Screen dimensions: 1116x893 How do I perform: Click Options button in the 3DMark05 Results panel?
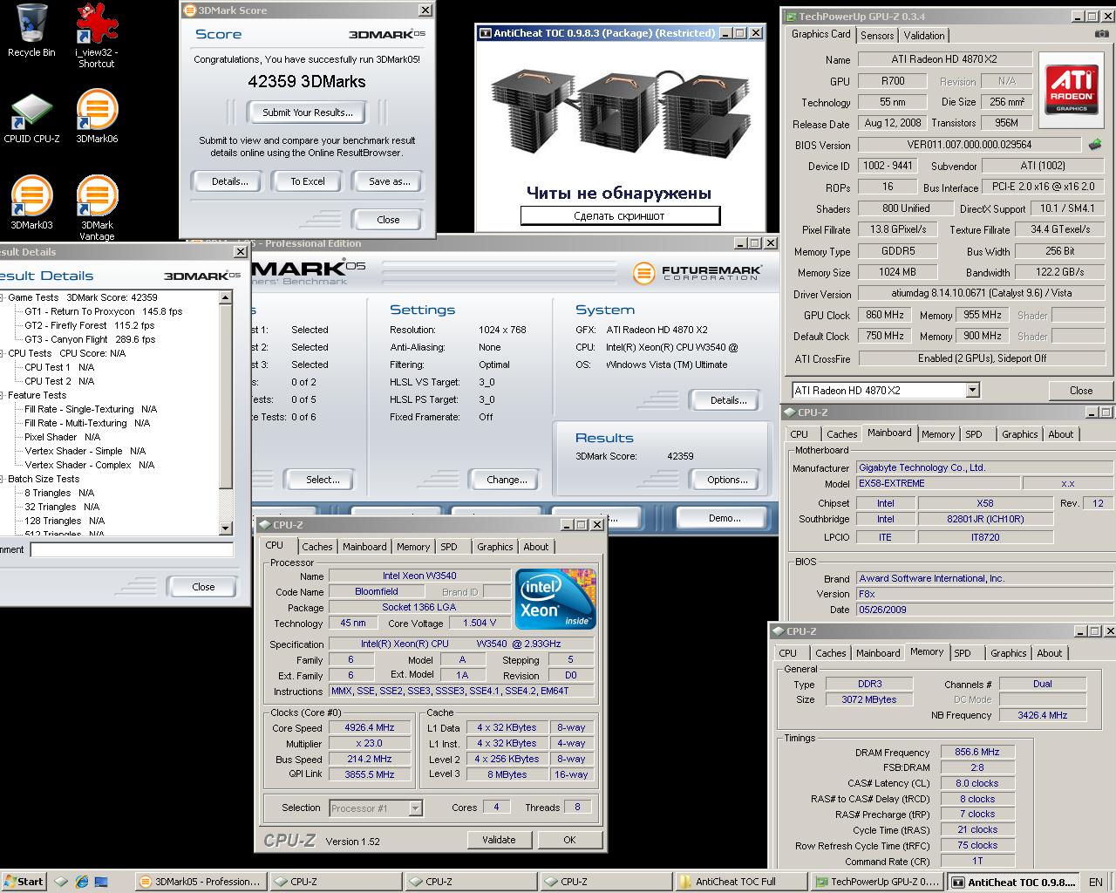point(727,480)
